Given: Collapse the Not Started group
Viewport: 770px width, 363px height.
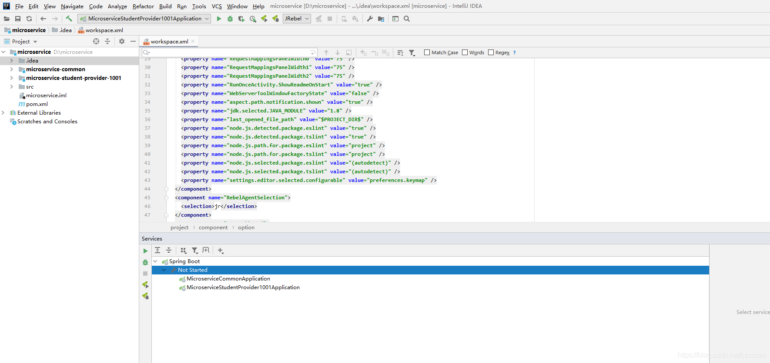Looking at the screenshot, I should (x=164, y=270).
